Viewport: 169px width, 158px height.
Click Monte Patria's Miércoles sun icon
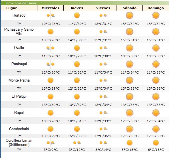click(x=51, y=80)
